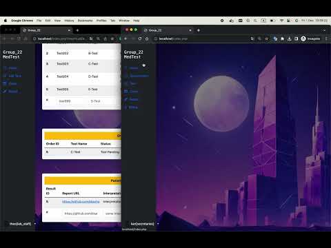Open the theo[lab_staff] user dropdown
Viewport: 331px width, 248px height.
(22, 224)
